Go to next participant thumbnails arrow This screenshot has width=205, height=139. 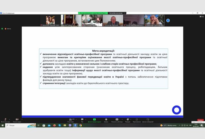point(168,21)
